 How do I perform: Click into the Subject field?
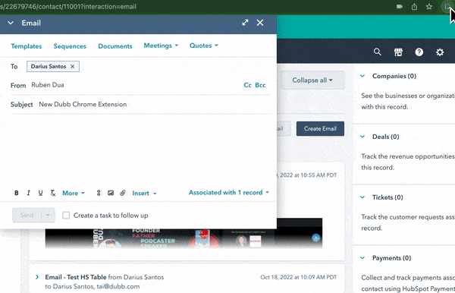click(x=154, y=104)
